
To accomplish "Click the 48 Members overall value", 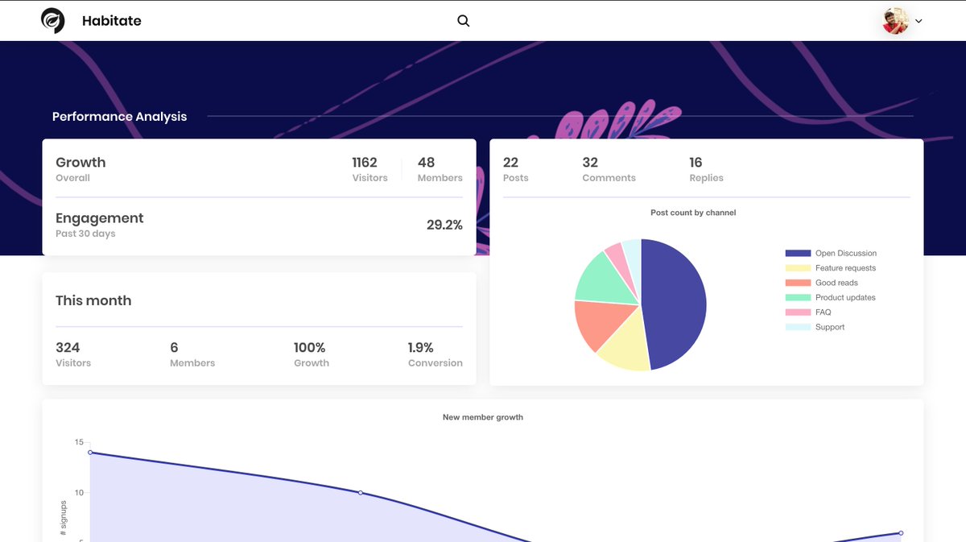I will pos(427,163).
